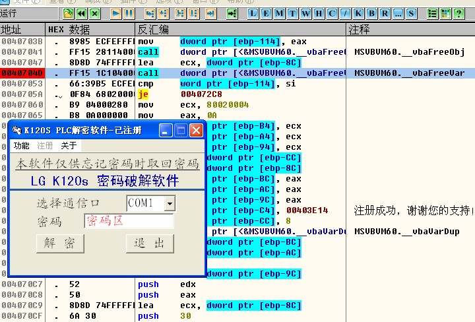Screen dimensions: 475x322
Task: Click the MSVBVM60.__vbaFreeObj comment
Action: (409, 52)
